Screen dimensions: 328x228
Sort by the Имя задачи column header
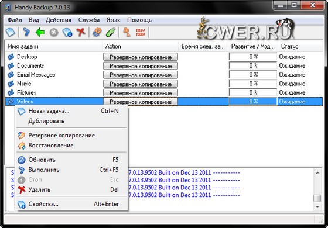click(x=54, y=46)
